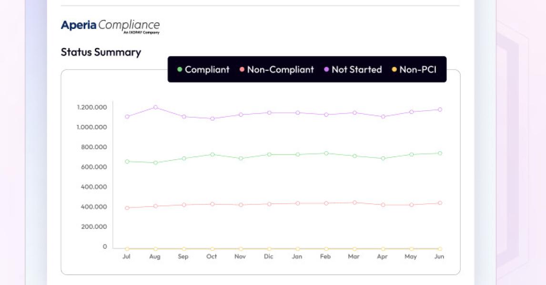Screen dimensions: 546x285
Task: Collapse the legend bar above the chart
Action: point(307,69)
